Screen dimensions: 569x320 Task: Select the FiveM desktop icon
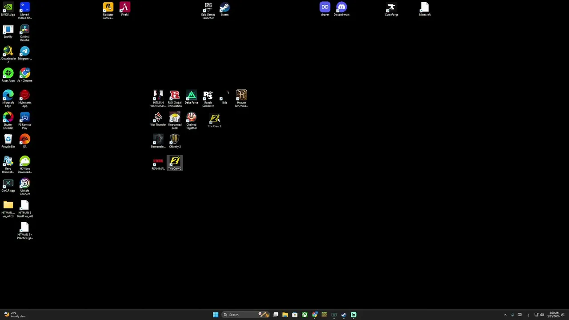124,9
